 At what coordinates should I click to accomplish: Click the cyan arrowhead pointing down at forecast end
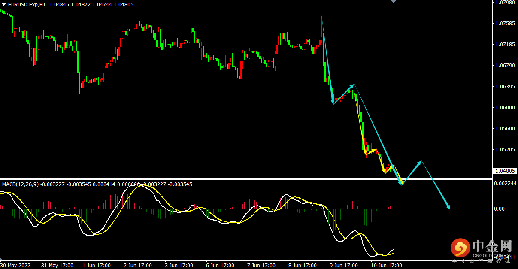coord(448,207)
